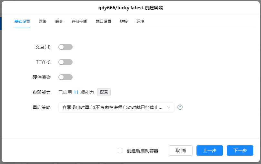
Task: Switch to the 网络 tab
Action: pyautogui.click(x=43, y=22)
